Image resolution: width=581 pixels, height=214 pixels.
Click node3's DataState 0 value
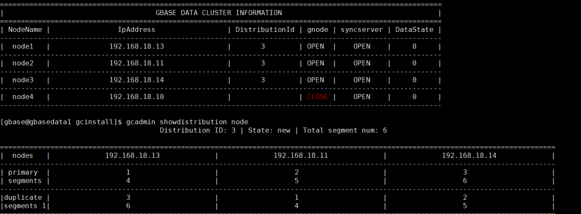coord(414,80)
